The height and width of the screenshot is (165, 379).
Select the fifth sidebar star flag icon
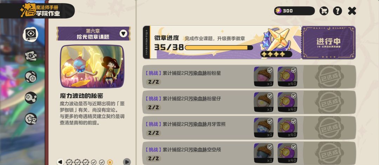[x=31, y=119]
